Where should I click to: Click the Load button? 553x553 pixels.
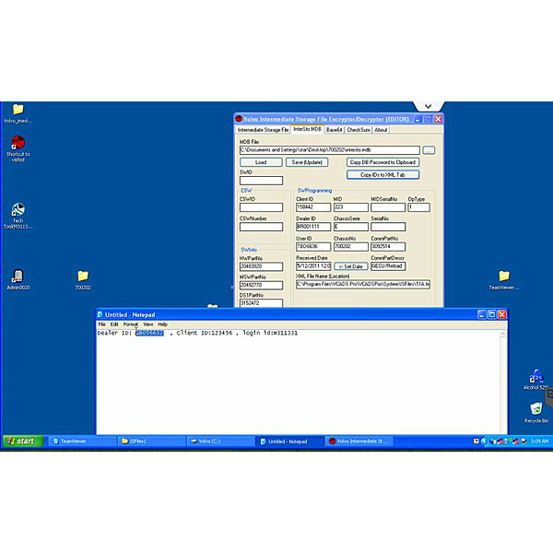(x=261, y=162)
